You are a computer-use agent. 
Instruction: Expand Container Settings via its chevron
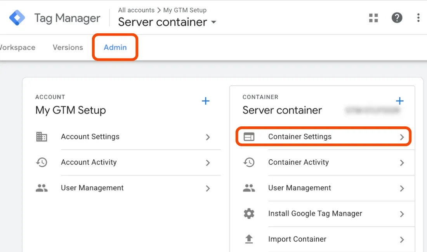(x=402, y=136)
